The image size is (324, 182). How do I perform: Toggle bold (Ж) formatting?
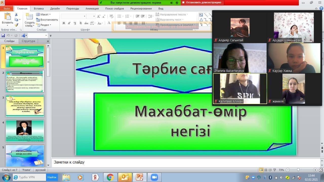[64, 23]
